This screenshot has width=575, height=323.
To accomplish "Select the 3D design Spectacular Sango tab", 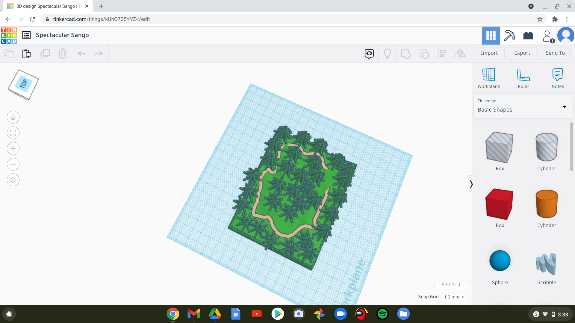I will [x=48, y=6].
